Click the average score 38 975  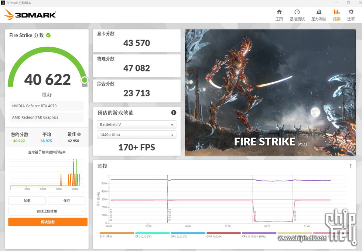pyautogui.click(x=46, y=141)
